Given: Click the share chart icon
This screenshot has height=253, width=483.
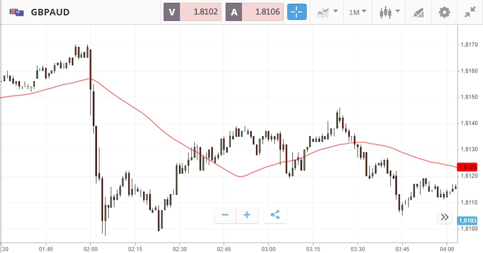Looking at the screenshot, I should [275, 215].
